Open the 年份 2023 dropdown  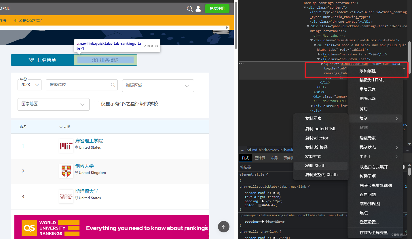click(x=30, y=85)
